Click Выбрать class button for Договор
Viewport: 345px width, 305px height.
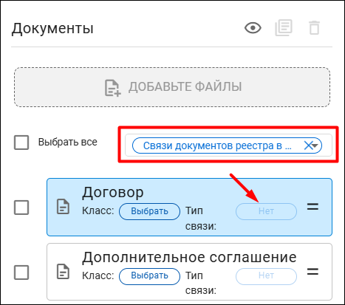pyautogui.click(x=149, y=211)
